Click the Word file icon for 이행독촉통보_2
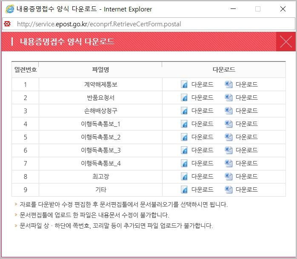The height and width of the screenshot is (259, 297). [x=228, y=137]
